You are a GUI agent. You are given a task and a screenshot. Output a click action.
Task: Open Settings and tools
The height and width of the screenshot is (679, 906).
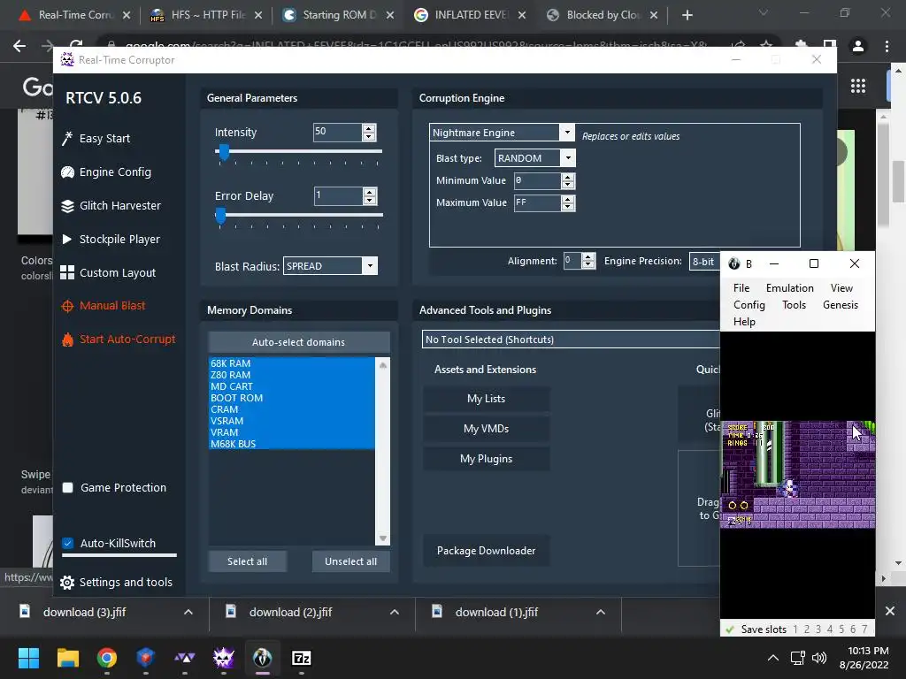pyautogui.click(x=116, y=582)
